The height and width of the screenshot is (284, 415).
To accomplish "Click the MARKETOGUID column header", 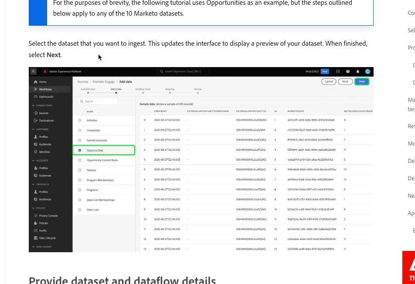I will 296,111.
